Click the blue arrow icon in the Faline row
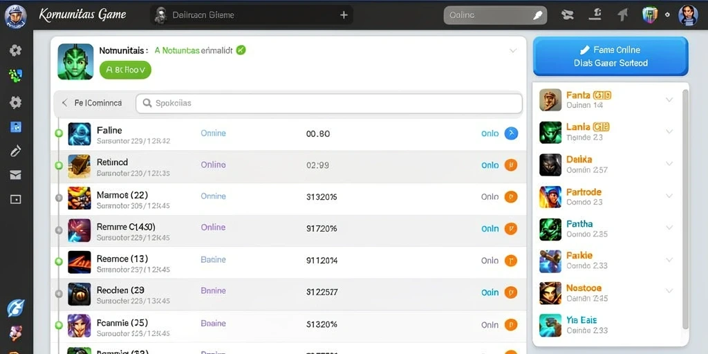Image resolution: width=708 pixels, height=354 pixels. [x=511, y=133]
